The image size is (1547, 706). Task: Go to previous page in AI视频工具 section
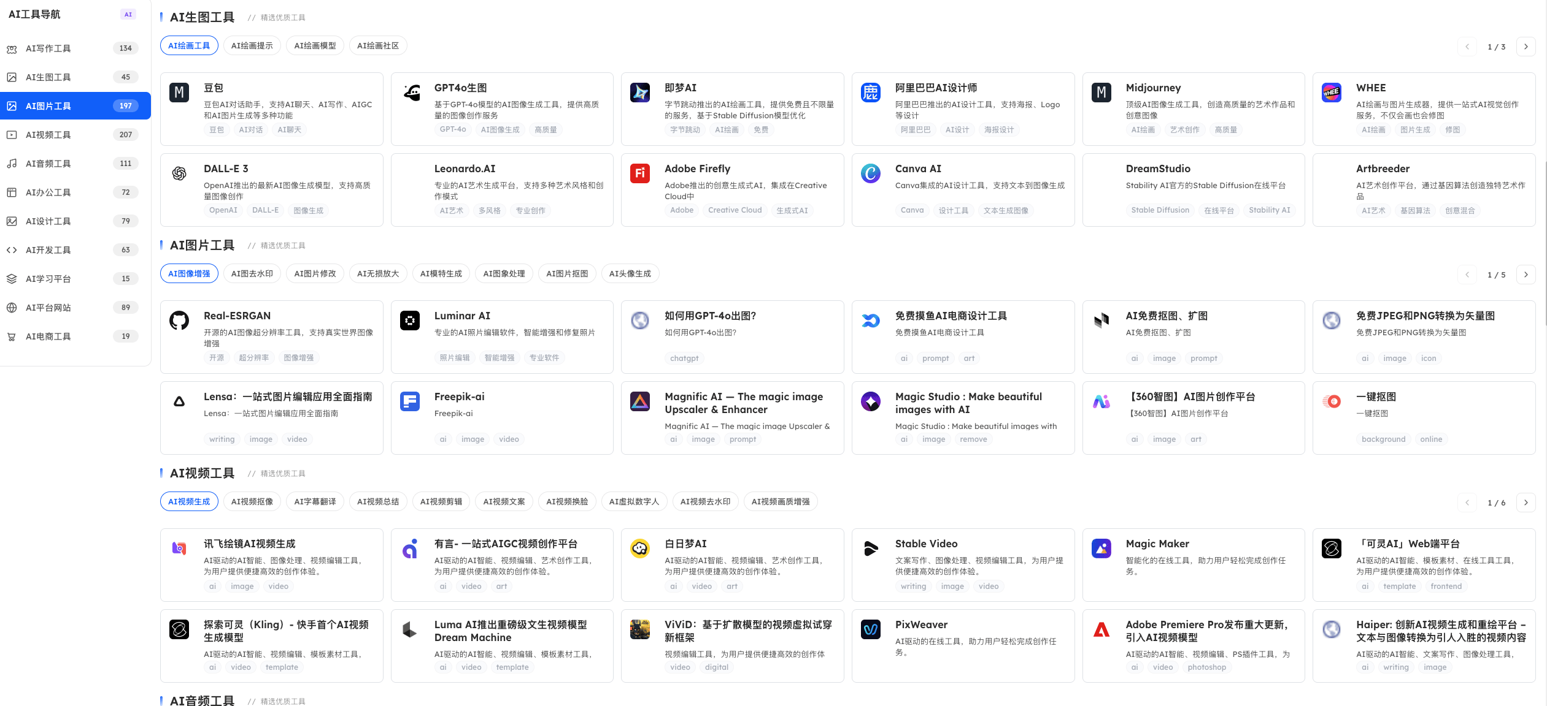coord(1467,503)
